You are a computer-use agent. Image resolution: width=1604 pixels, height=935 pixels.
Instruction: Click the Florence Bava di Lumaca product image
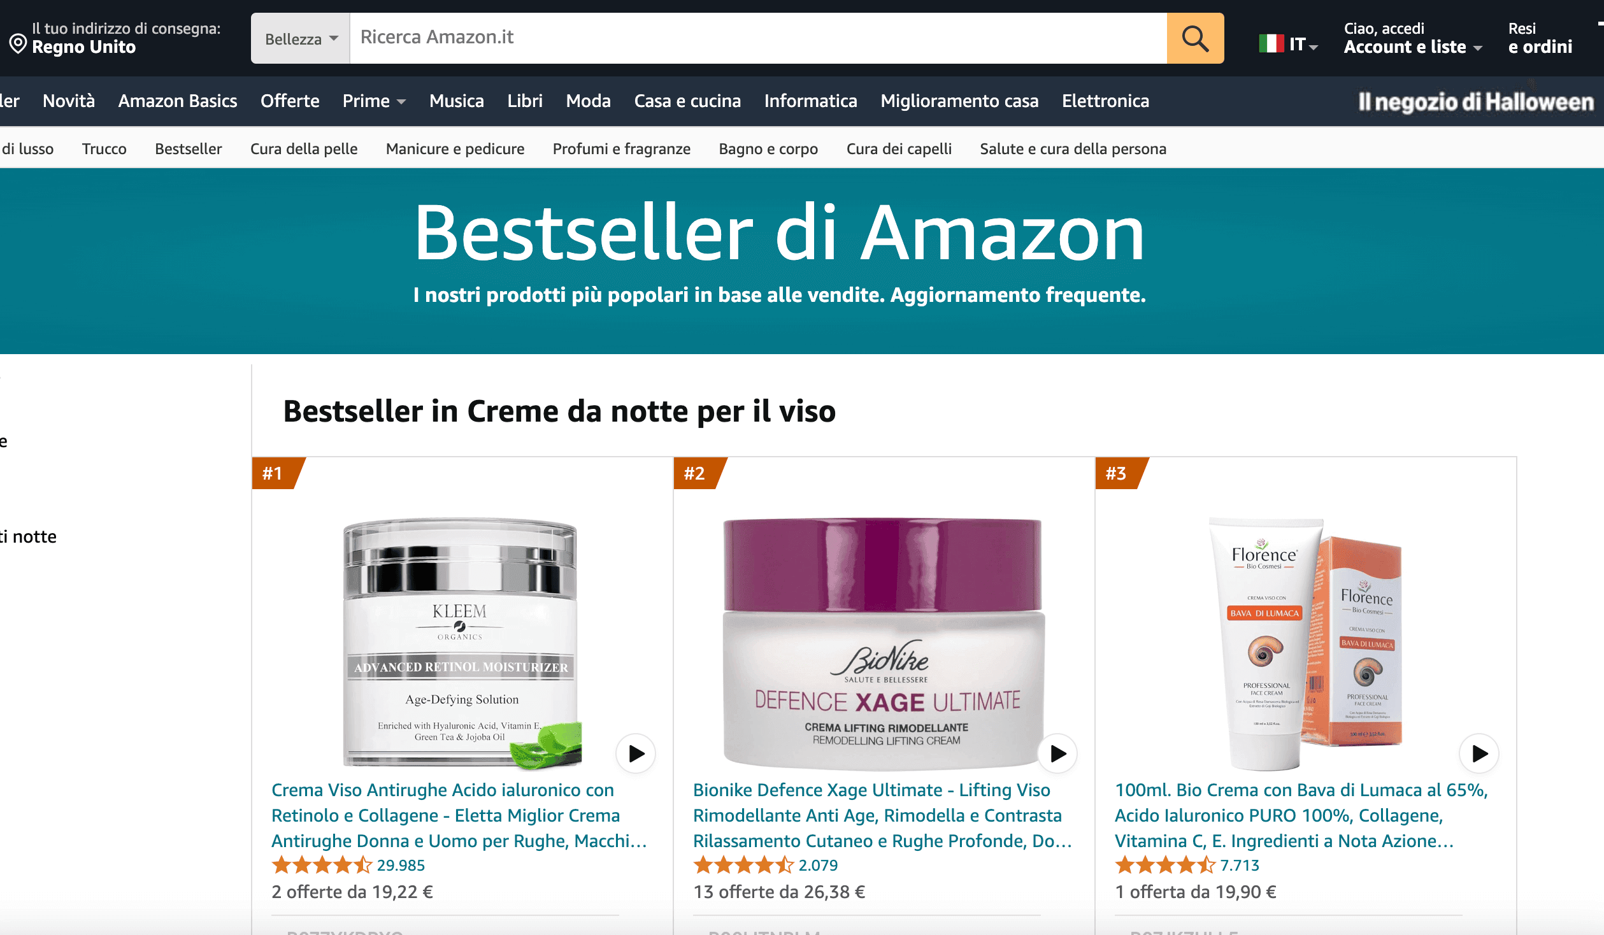[x=1306, y=643]
